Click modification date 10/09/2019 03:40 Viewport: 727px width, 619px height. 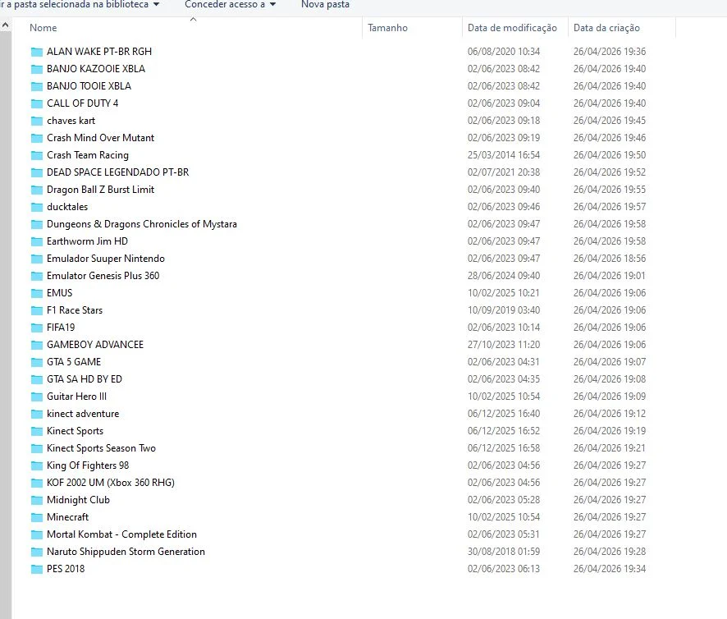click(504, 310)
